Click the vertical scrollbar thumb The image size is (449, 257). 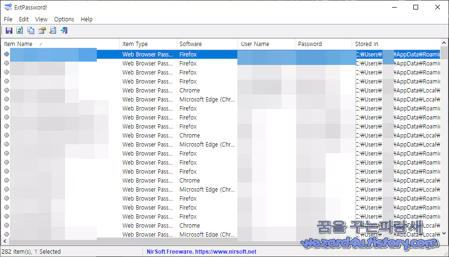(x=444, y=52)
